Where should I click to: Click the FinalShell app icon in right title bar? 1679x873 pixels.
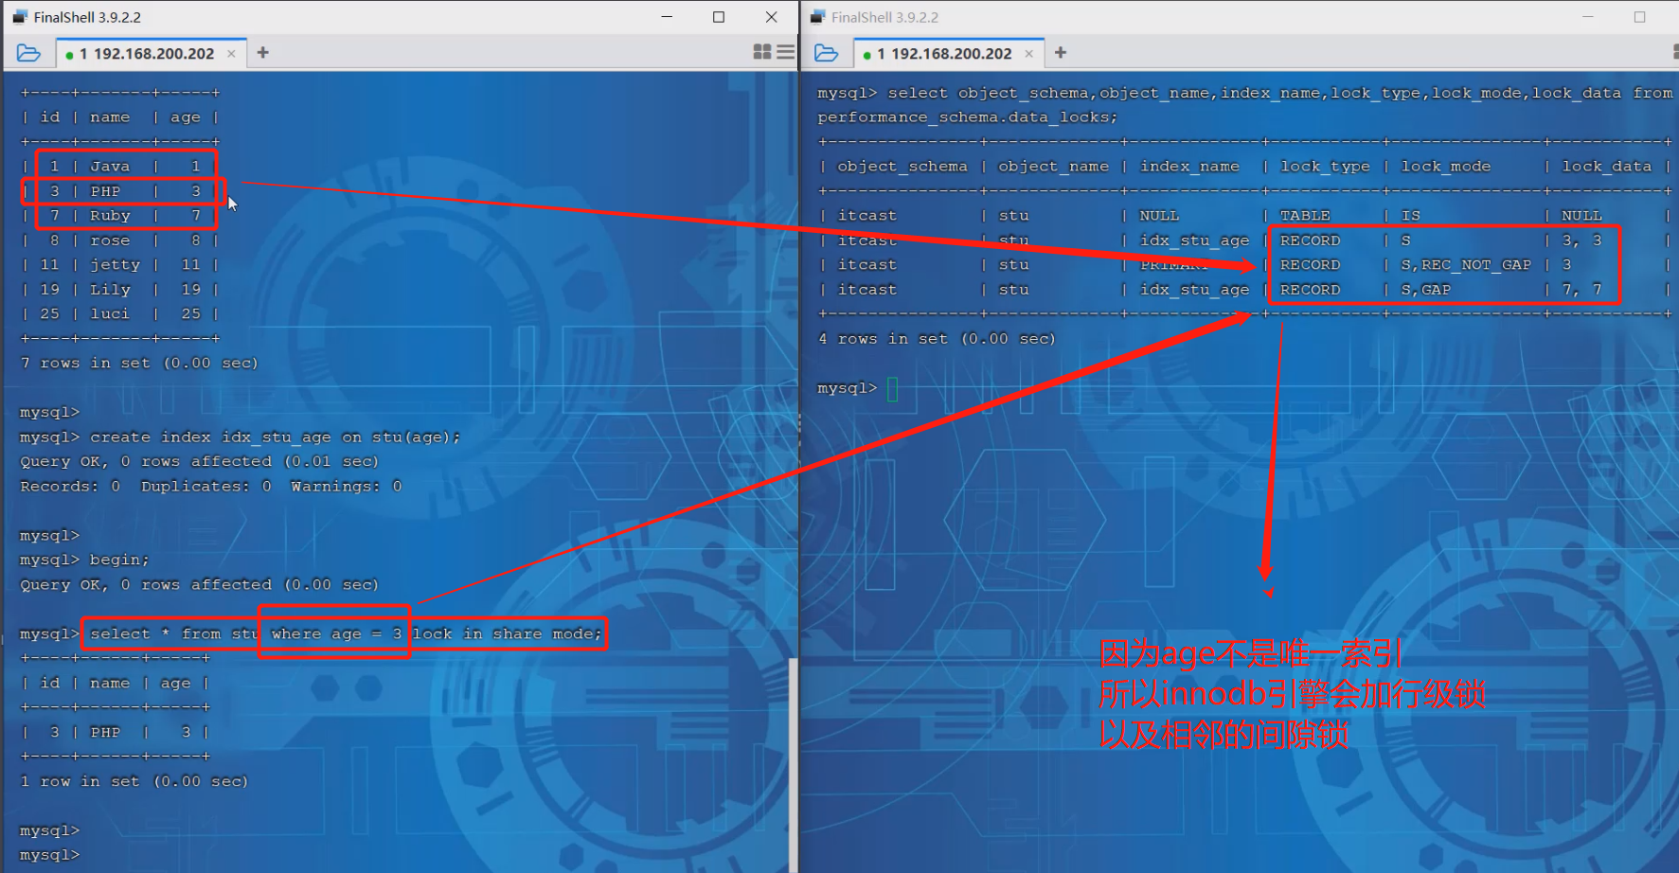point(818,17)
